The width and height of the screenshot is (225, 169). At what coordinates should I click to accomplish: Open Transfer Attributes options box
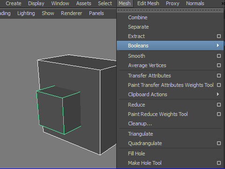pyautogui.click(x=219, y=76)
